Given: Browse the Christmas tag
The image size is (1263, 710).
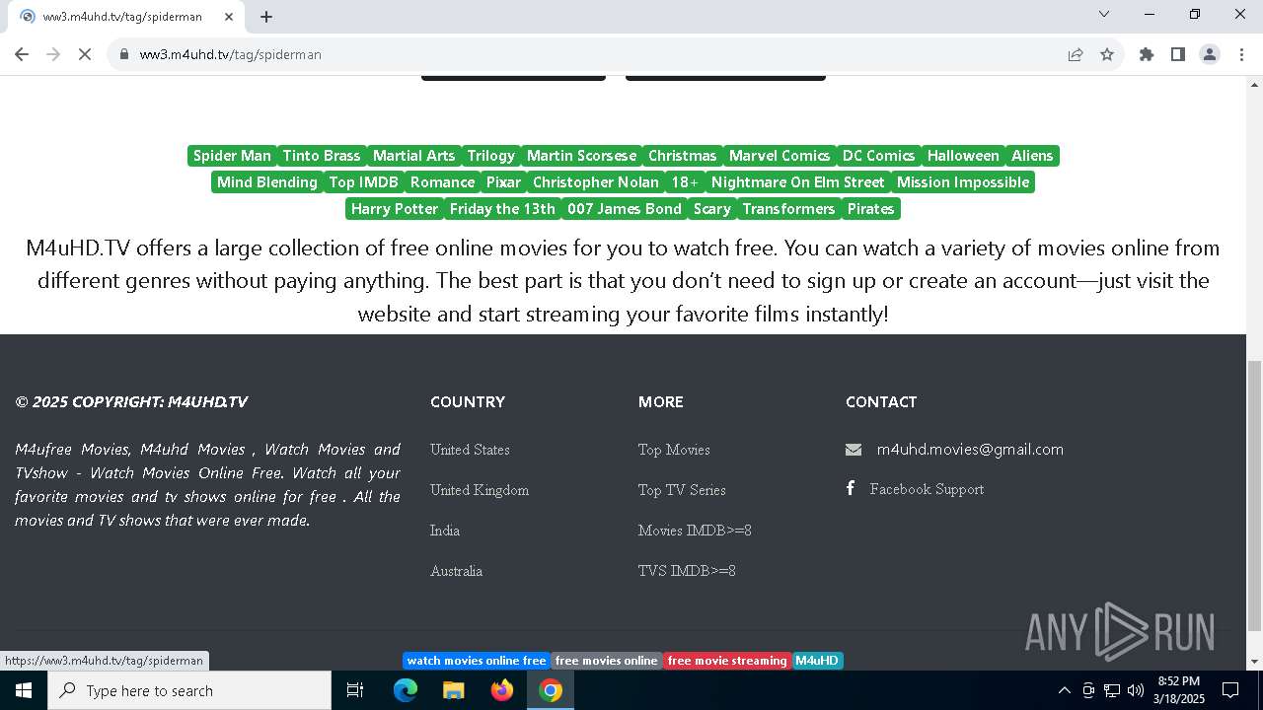Looking at the screenshot, I should click(682, 156).
